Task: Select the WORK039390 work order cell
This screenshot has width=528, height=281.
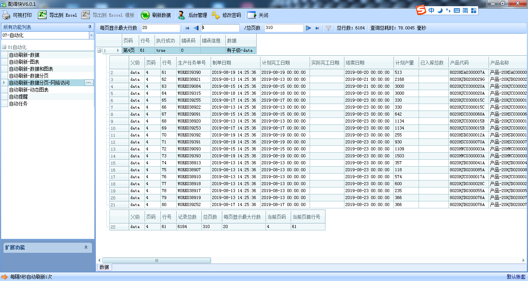Action: tap(193, 72)
